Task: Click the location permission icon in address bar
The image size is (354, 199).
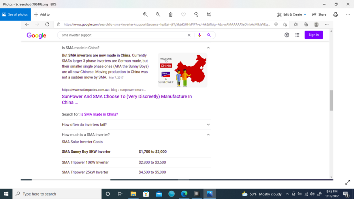Action: click(276, 24)
